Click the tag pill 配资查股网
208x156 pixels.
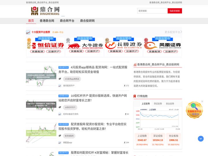69,136
